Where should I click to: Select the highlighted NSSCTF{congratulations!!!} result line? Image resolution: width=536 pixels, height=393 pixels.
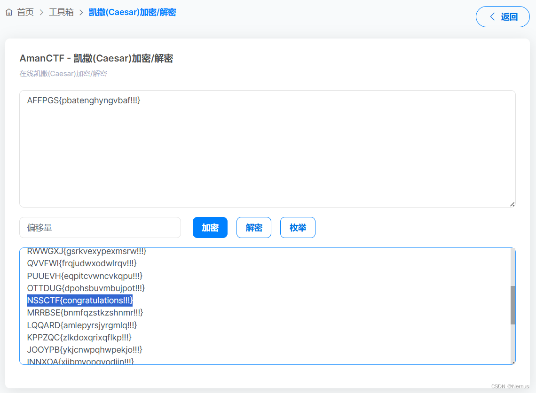pos(79,301)
